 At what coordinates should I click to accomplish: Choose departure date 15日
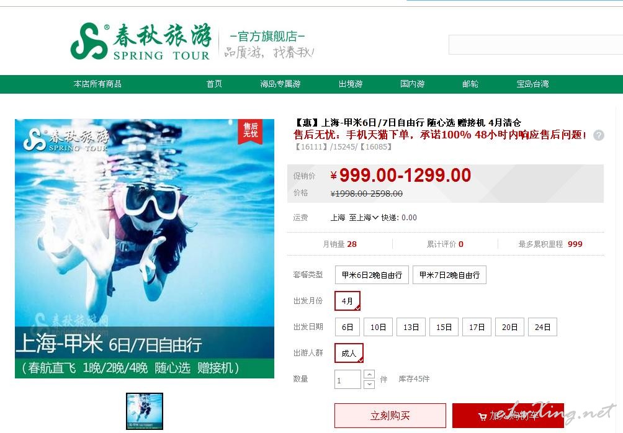[x=444, y=327]
